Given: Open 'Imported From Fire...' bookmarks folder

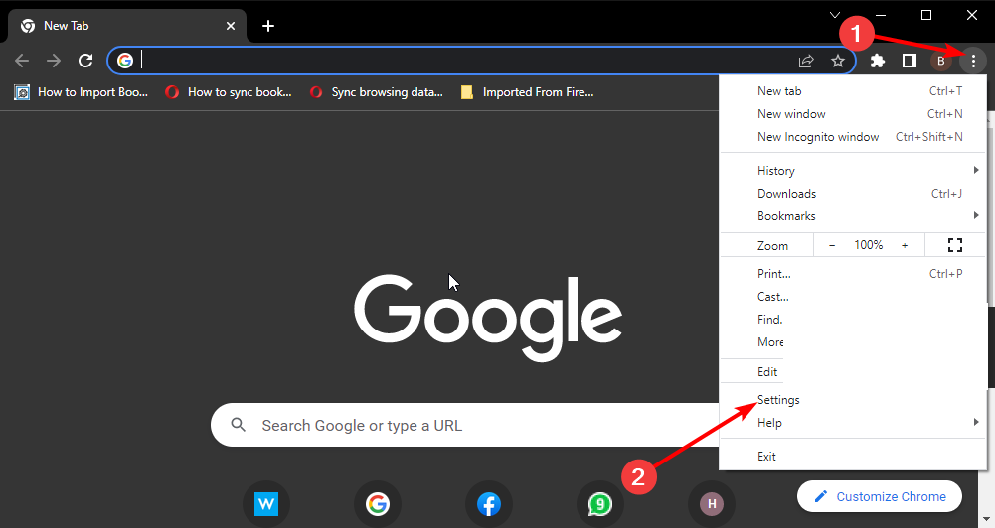Looking at the screenshot, I should (528, 92).
